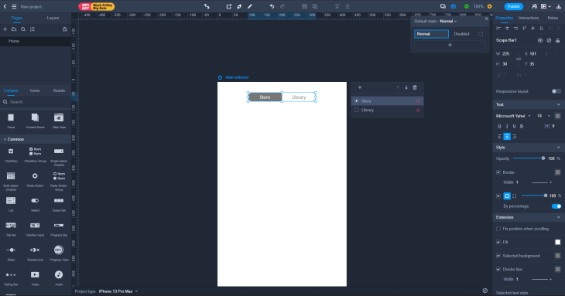The image size is (565, 296).
Task: Toggle the By percentage switch
Action: click(556, 206)
